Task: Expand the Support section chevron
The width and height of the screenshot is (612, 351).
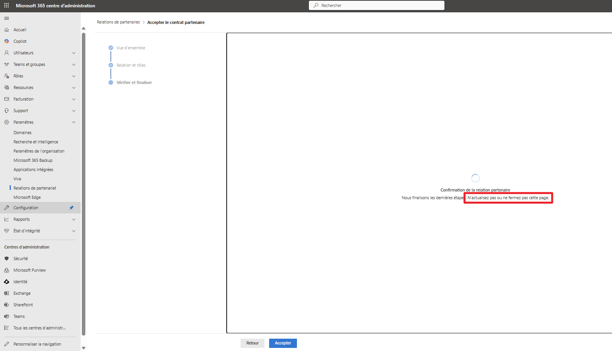Action: 74,111
